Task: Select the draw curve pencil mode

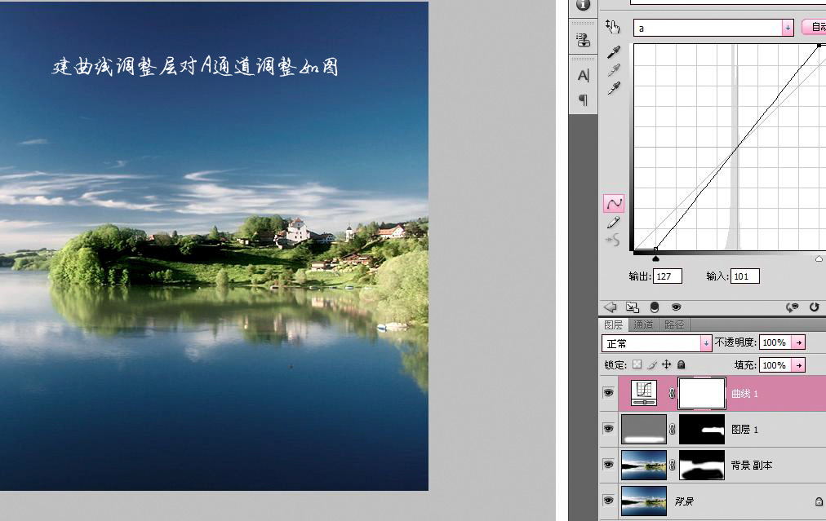Action: (613, 223)
